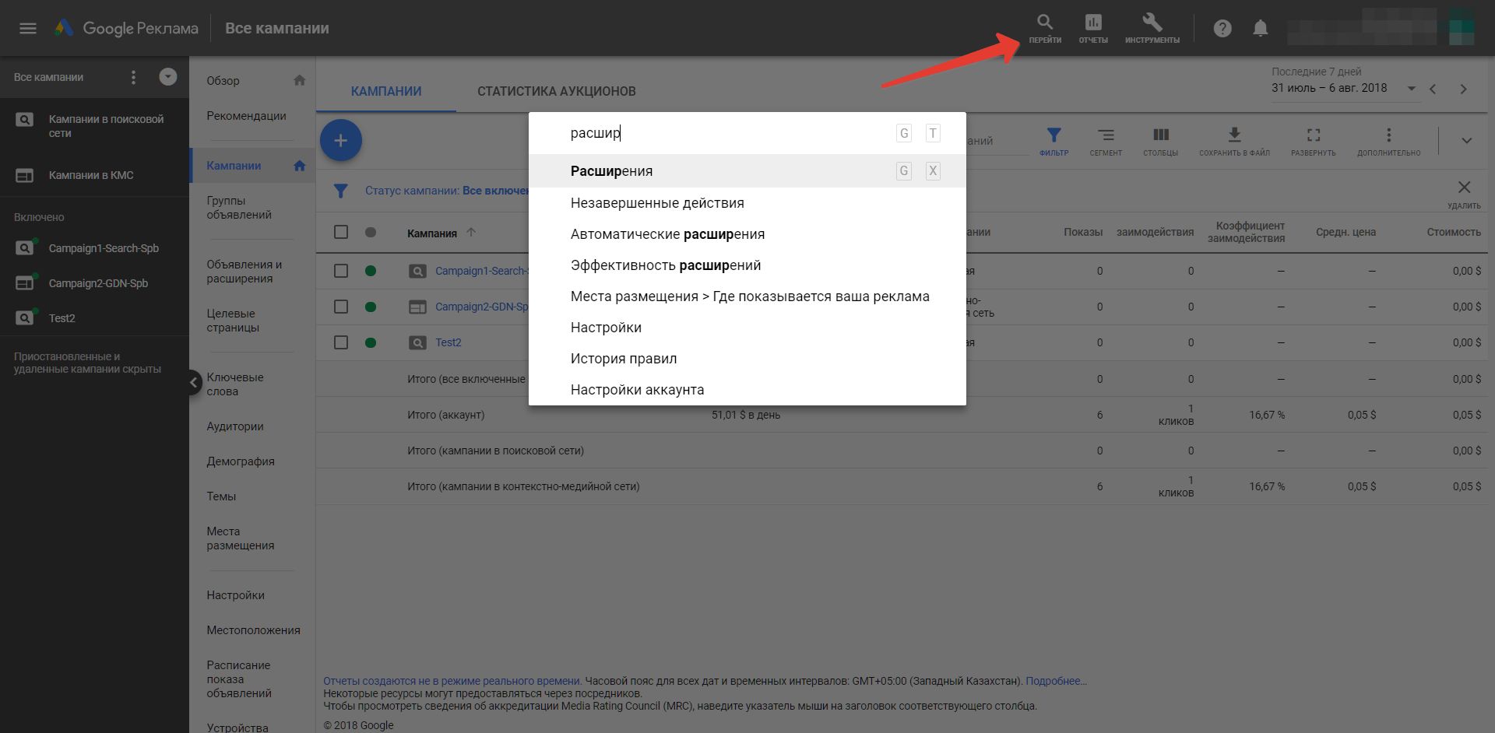Check the Campaign1-Search row checkbox

(x=341, y=271)
